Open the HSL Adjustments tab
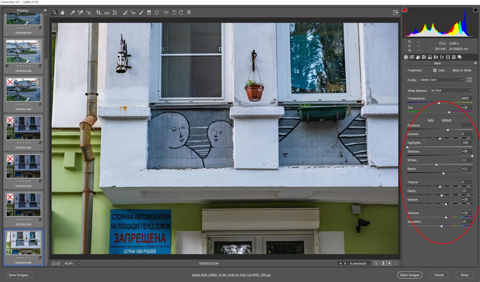 pos(424,57)
